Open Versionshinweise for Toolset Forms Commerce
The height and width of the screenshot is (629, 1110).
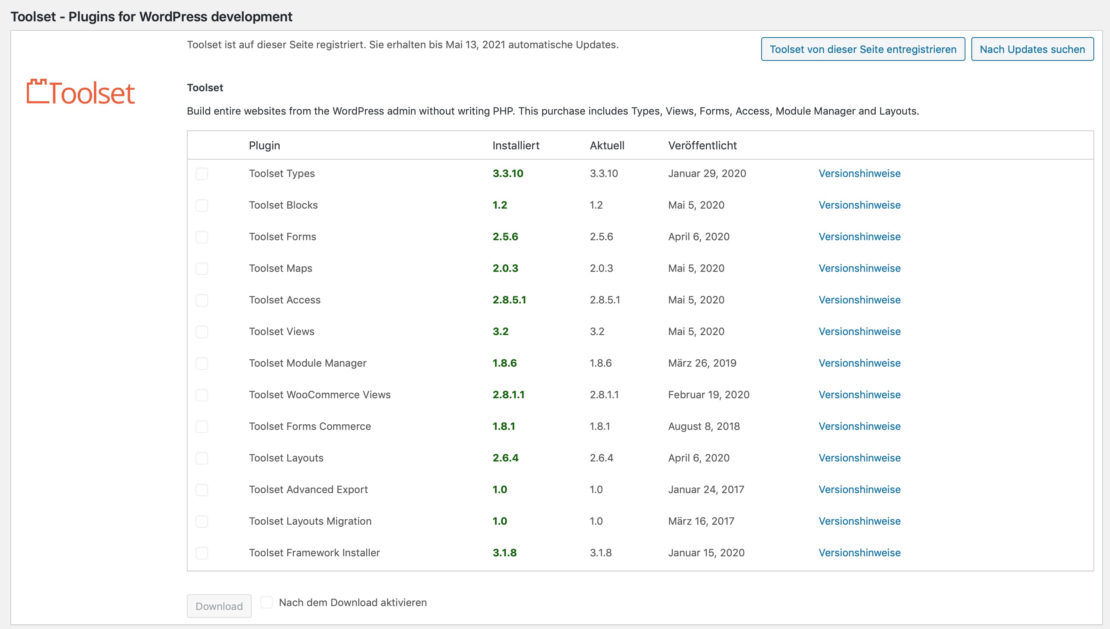pyautogui.click(x=860, y=426)
